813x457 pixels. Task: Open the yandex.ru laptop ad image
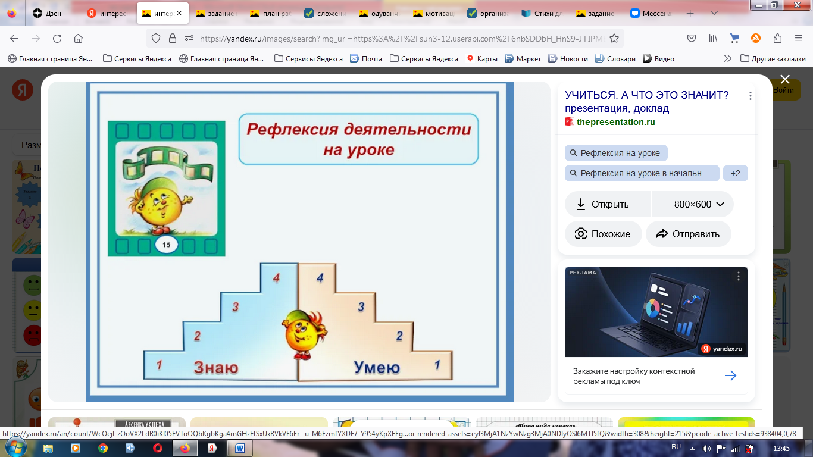coord(656,312)
